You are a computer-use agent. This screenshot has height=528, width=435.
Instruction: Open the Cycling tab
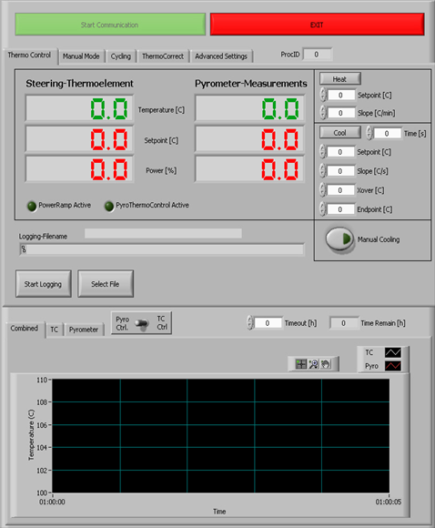pos(121,56)
